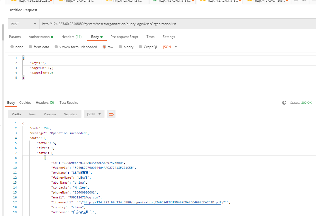
Task: Select the none body option
Action: coord(12,47)
